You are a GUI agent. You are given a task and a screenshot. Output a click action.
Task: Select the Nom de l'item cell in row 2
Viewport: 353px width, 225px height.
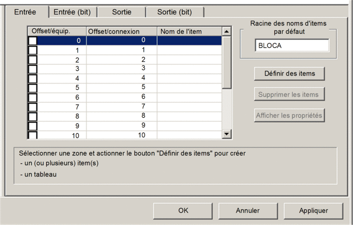189,60
